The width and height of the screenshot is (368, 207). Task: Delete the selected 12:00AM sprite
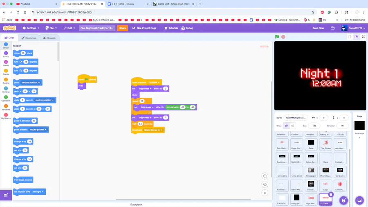331,195
